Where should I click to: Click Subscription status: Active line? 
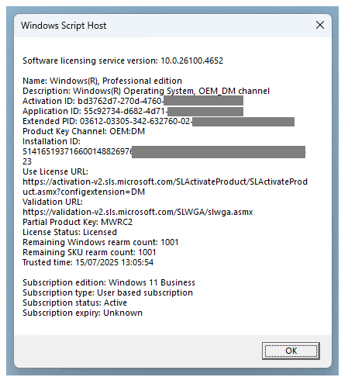(75, 303)
